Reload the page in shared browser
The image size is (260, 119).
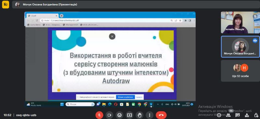pyautogui.click(x=37, y=20)
